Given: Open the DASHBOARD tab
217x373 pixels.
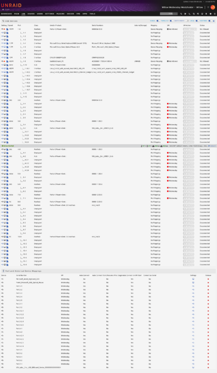Looking at the screenshot, I should [x=6, y=14].
